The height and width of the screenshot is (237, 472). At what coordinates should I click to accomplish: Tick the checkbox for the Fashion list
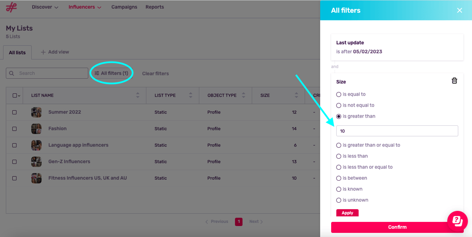point(15,129)
